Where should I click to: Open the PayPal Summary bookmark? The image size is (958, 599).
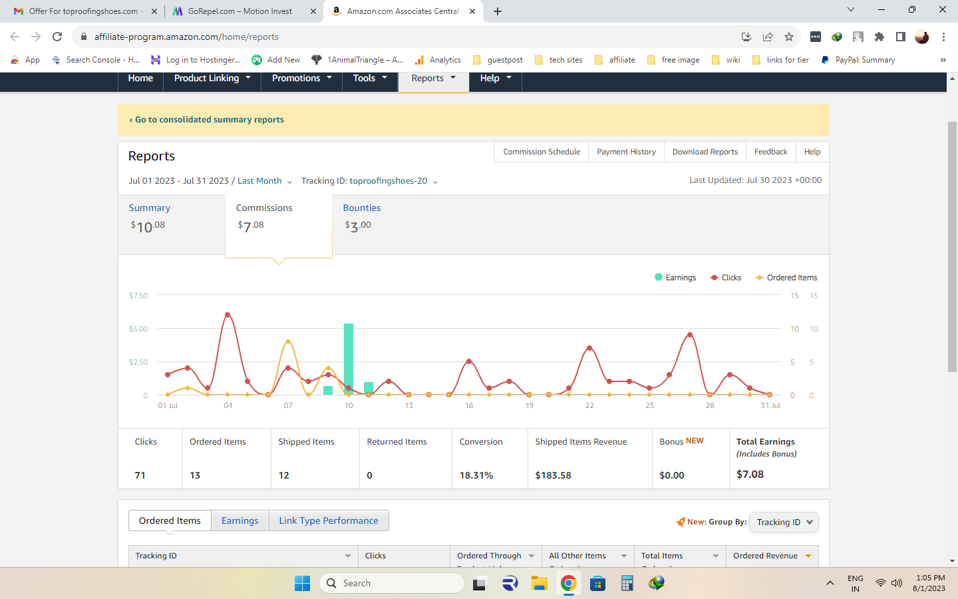858,60
